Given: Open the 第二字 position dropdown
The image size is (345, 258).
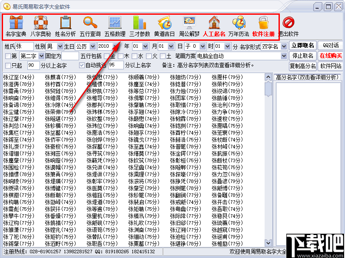Looking at the screenshot, I should [x=41, y=56].
